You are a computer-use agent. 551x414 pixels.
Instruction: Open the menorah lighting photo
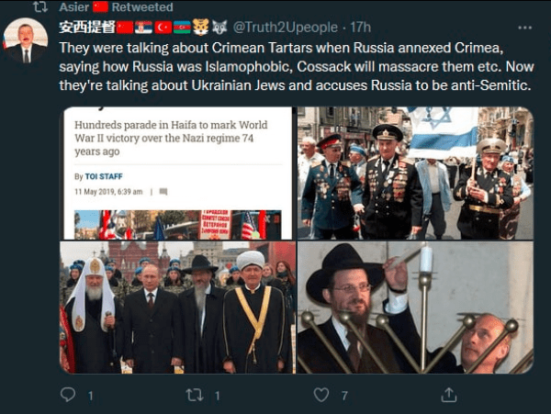pyautogui.click(x=415, y=308)
